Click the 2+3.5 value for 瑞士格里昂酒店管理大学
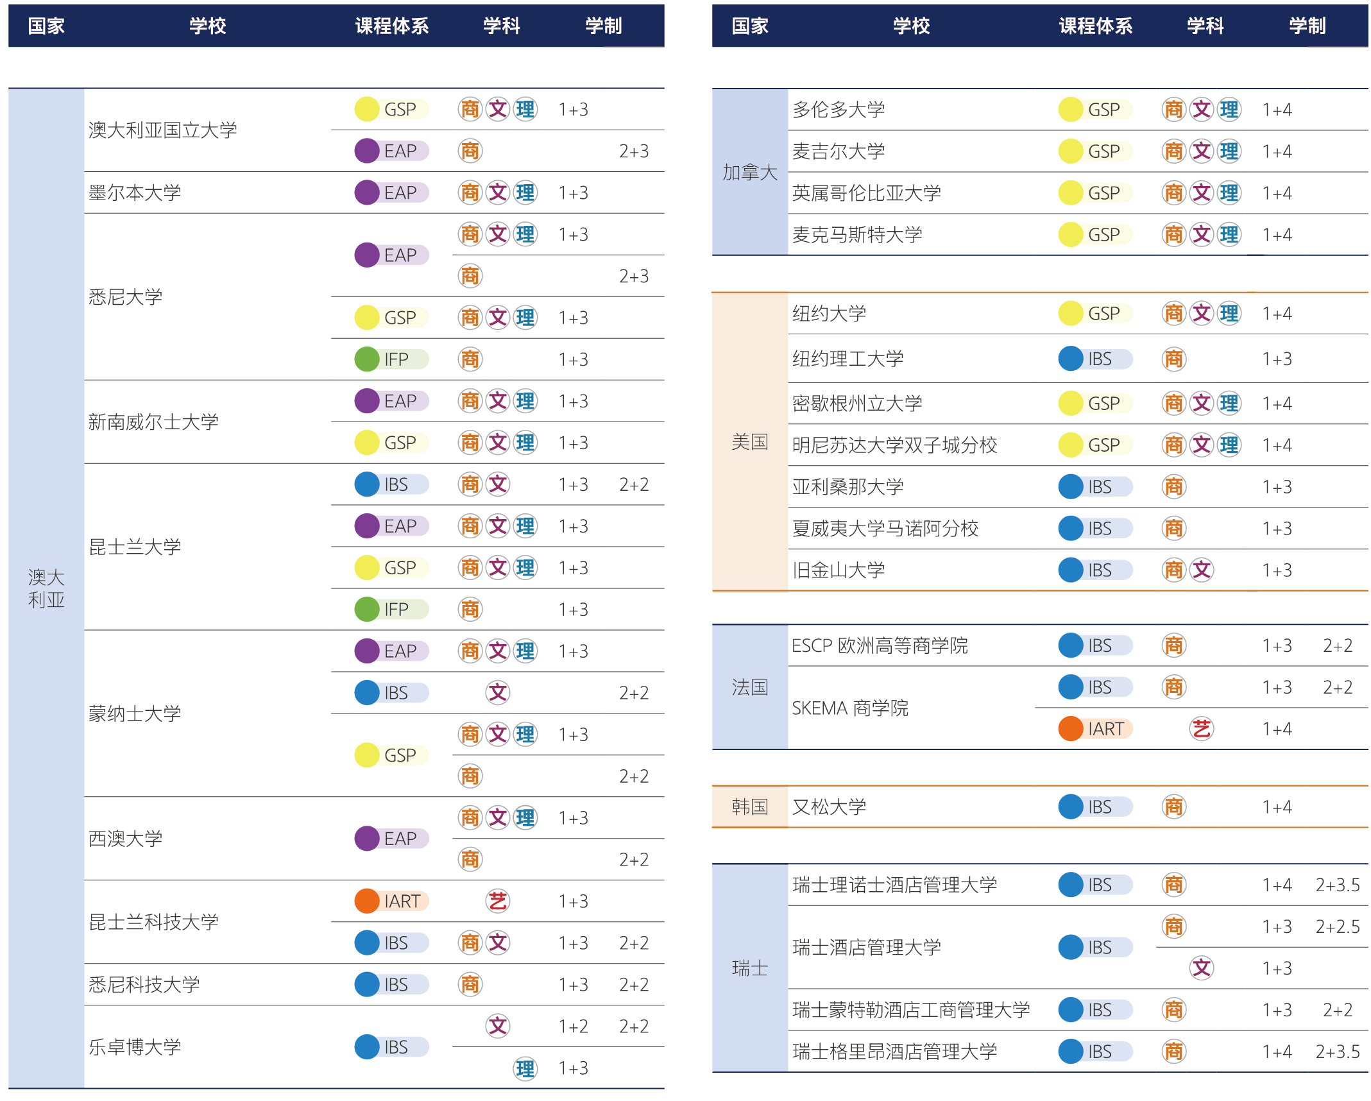Image resolution: width=1371 pixels, height=1101 pixels. (1338, 1051)
